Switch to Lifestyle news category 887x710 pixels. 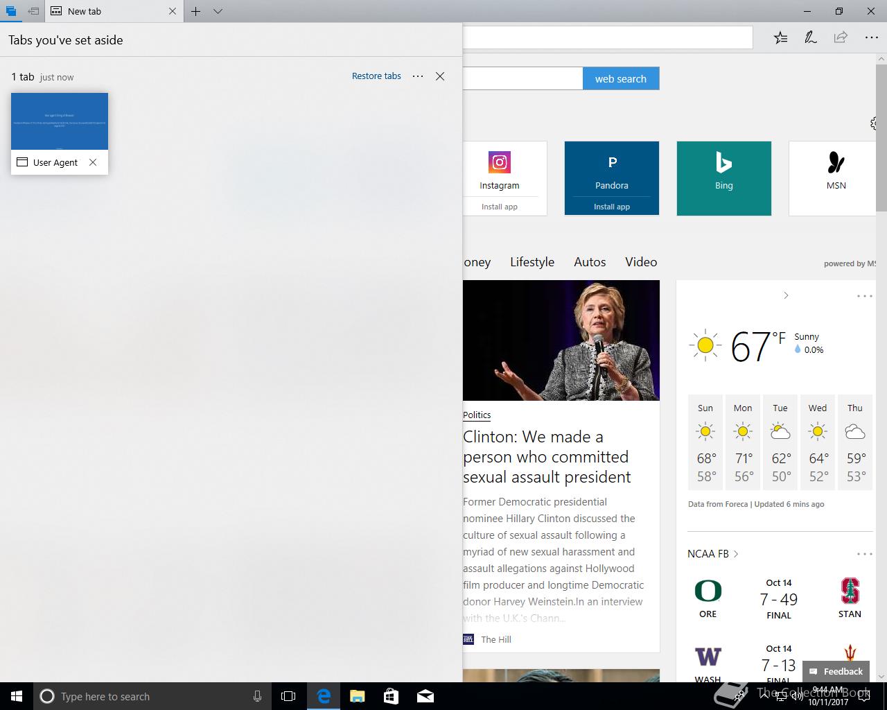click(532, 262)
